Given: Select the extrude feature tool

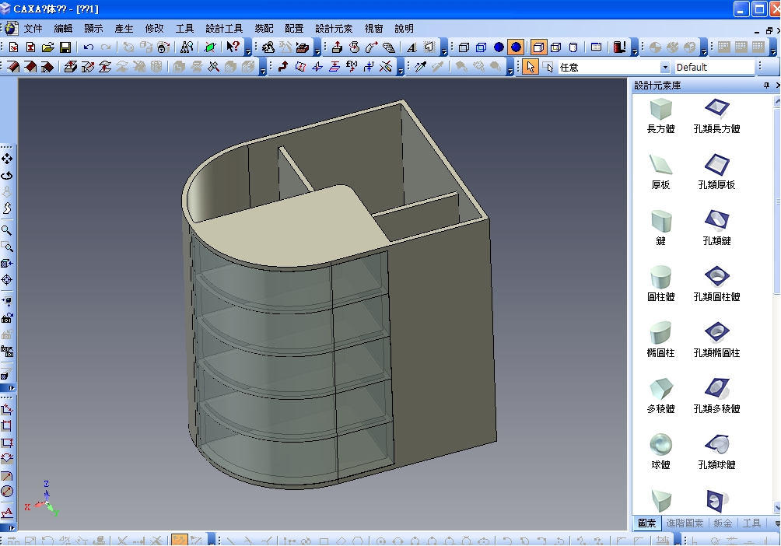Looking at the screenshot, I should pos(337,47).
